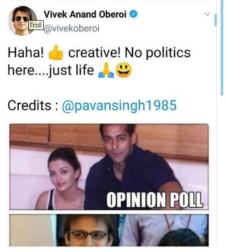
Task: Click the profile avatar with sunglasses
Action: pyautogui.click(x=23, y=21)
